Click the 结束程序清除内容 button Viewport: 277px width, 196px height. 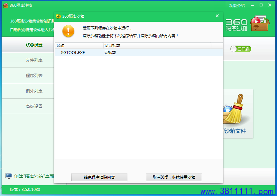[99, 177]
